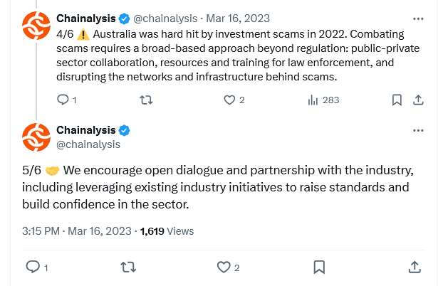The width and height of the screenshot is (448, 286).
Task: Open Chainalysis avatar on the 4/6 tweet
Action: point(36,26)
